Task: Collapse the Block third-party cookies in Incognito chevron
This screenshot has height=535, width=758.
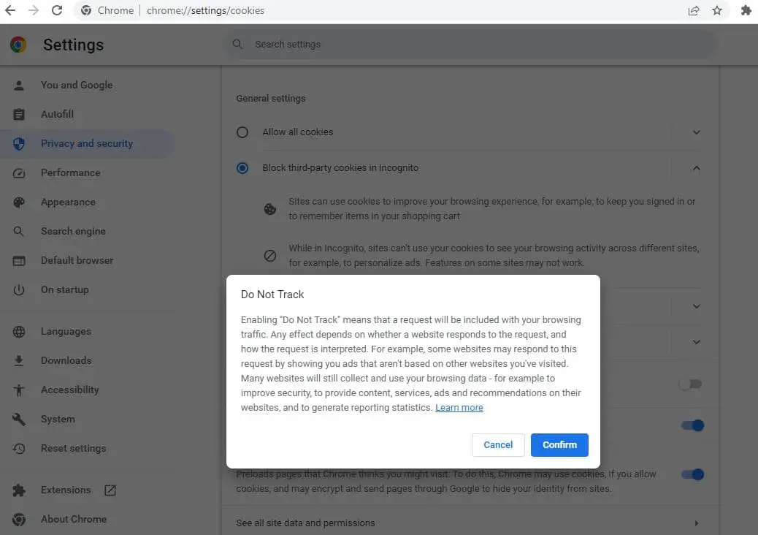Action: pos(696,168)
